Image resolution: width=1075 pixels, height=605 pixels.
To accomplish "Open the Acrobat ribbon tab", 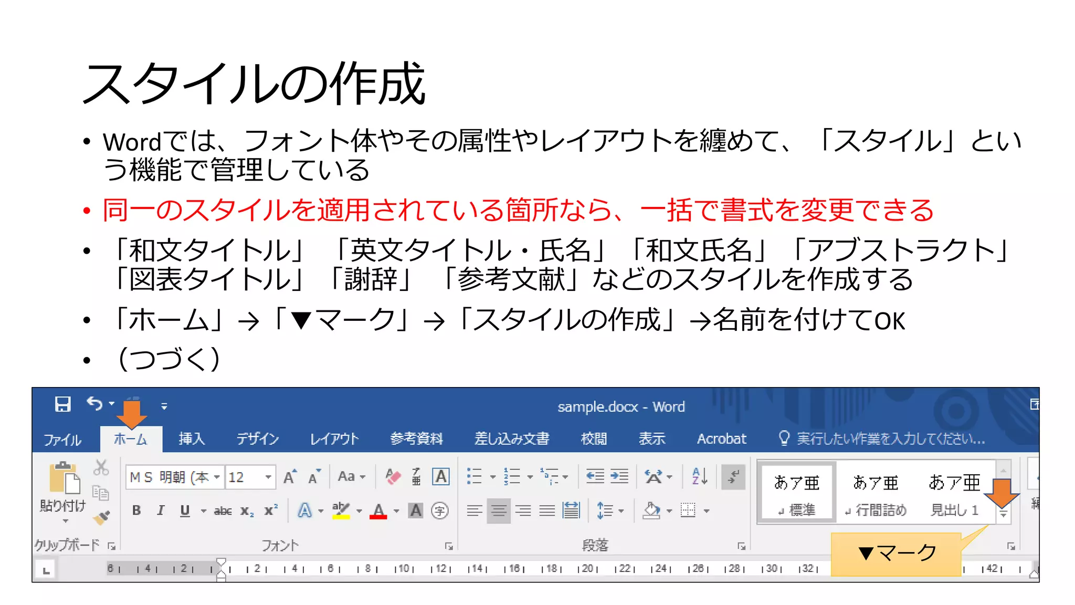I will (x=721, y=439).
